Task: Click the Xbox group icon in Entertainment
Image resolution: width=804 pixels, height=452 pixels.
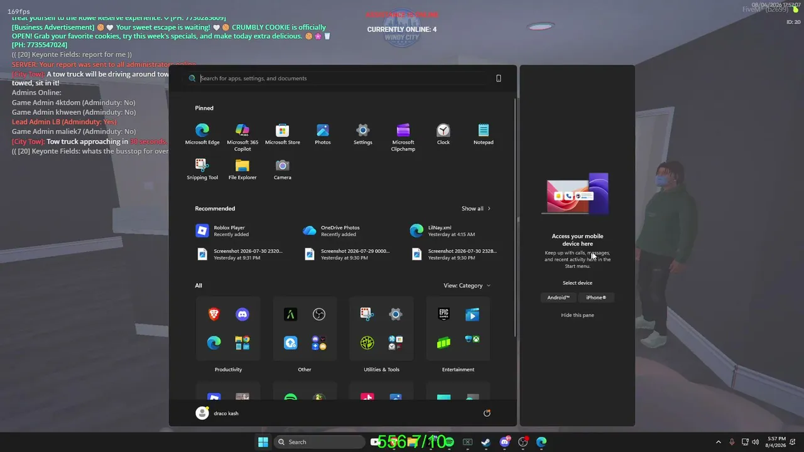Action: pyautogui.click(x=472, y=340)
